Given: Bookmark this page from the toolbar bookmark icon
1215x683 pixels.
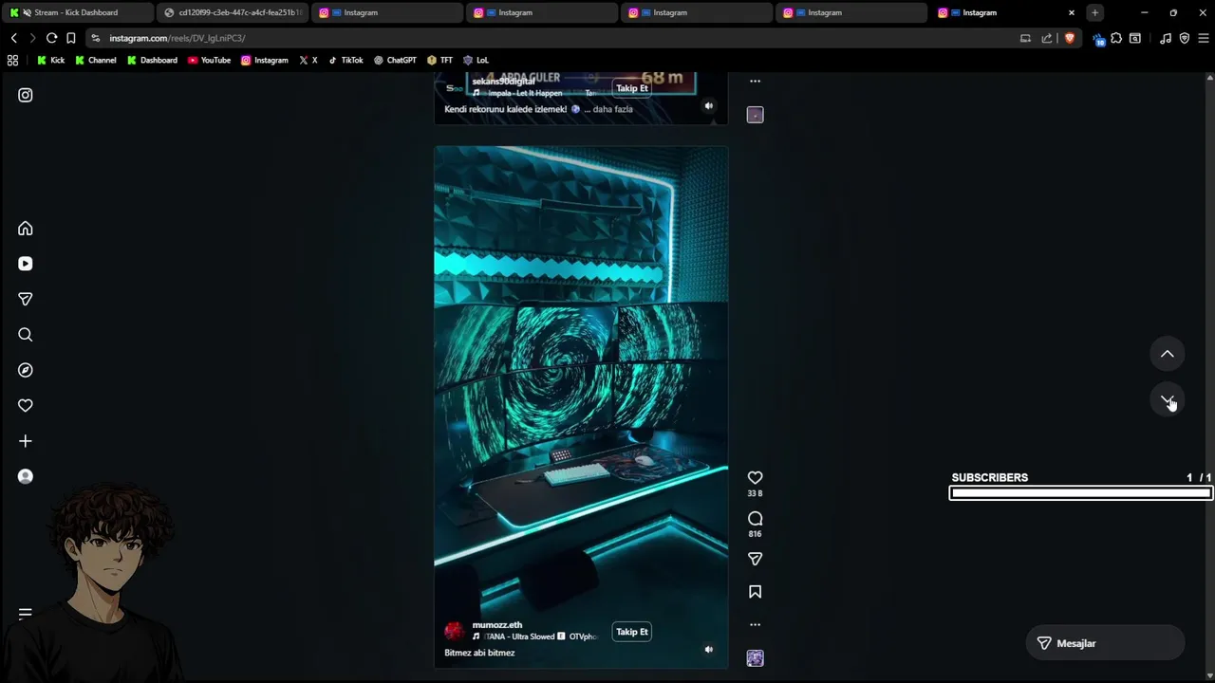Looking at the screenshot, I should (70, 38).
